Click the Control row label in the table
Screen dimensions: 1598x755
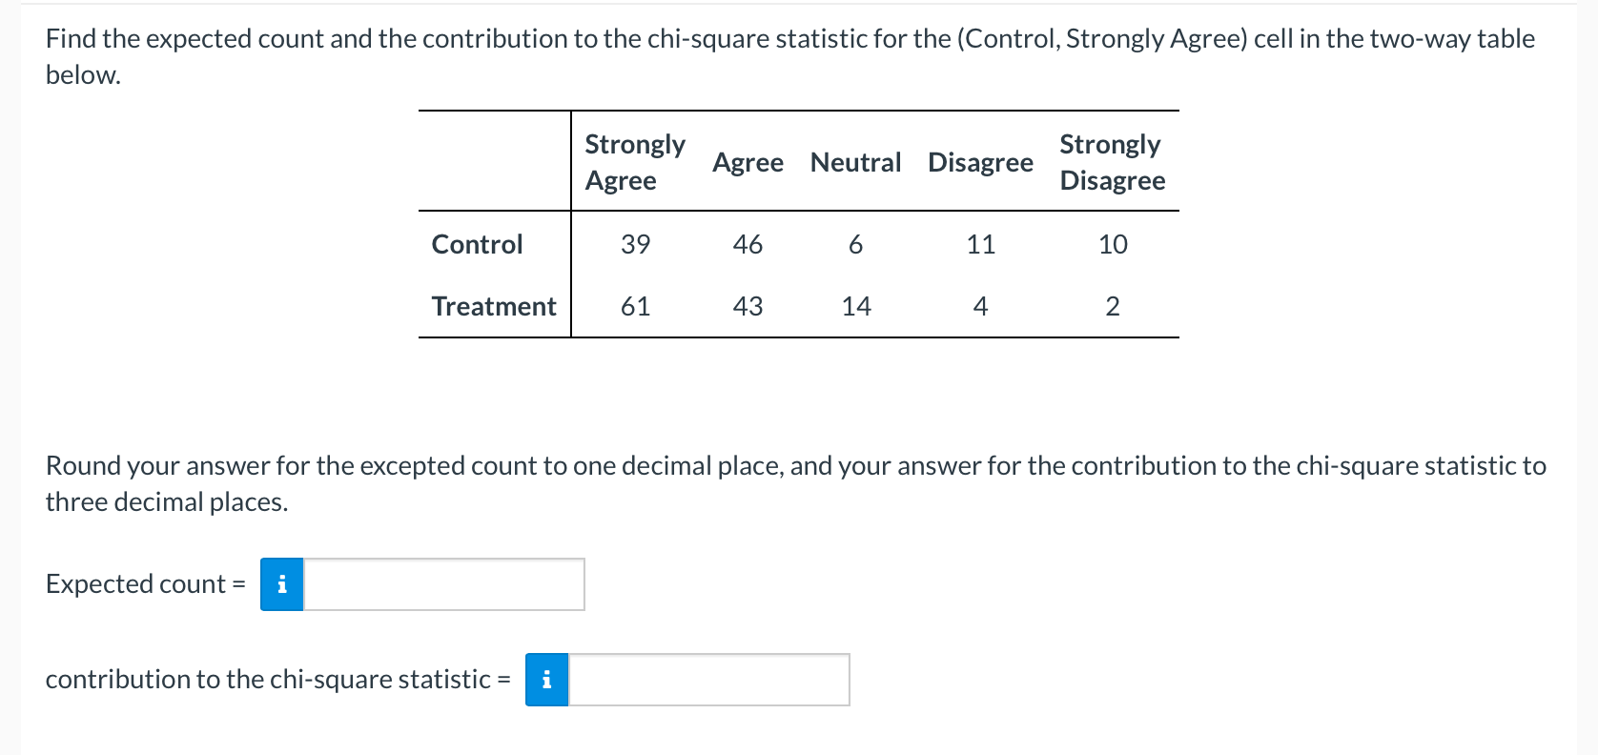coord(477,245)
